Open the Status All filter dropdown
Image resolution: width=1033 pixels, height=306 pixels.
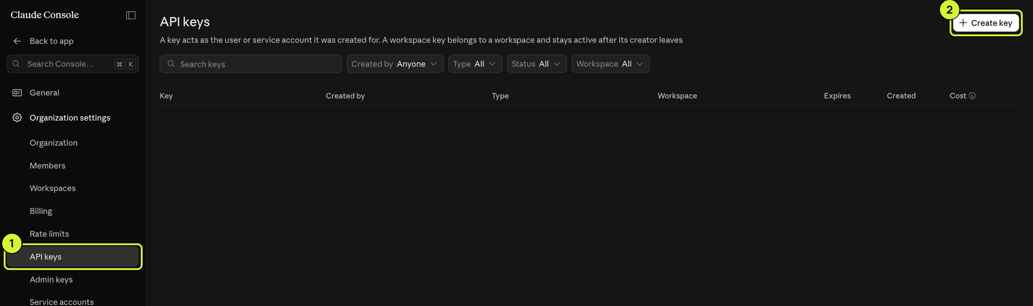click(x=537, y=64)
